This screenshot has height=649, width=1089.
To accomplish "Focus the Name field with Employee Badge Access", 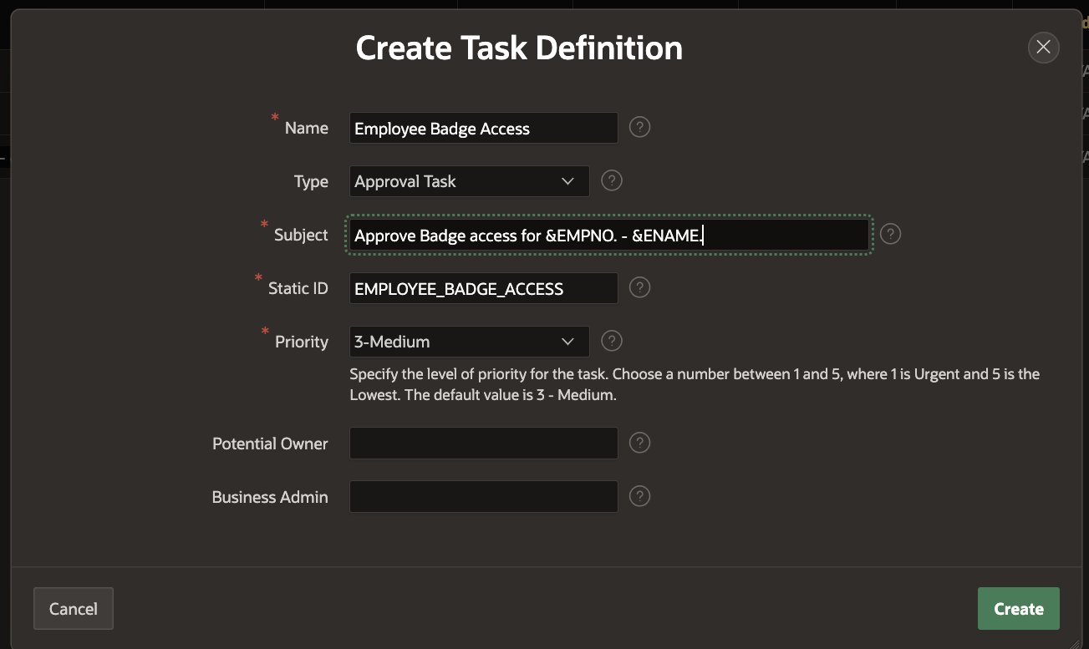I will [x=483, y=129].
